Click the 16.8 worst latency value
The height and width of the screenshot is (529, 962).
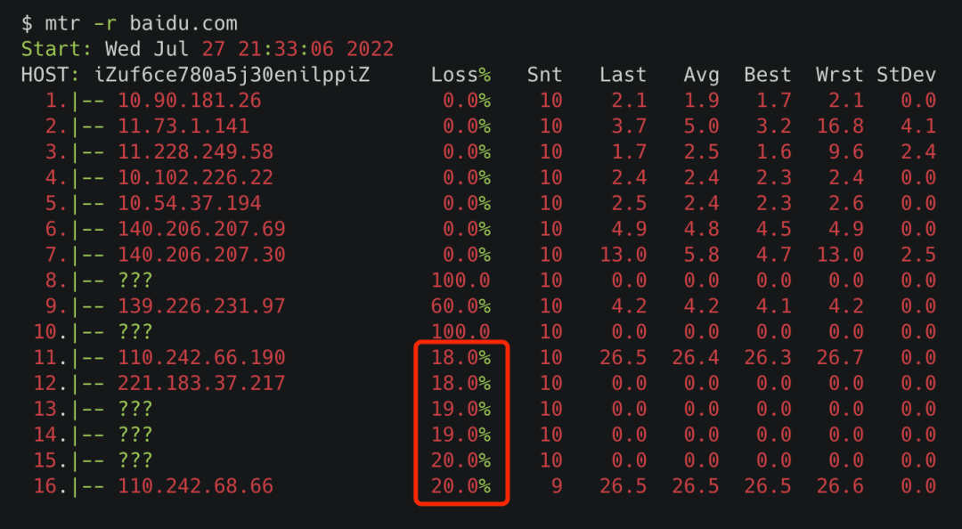[839, 126]
